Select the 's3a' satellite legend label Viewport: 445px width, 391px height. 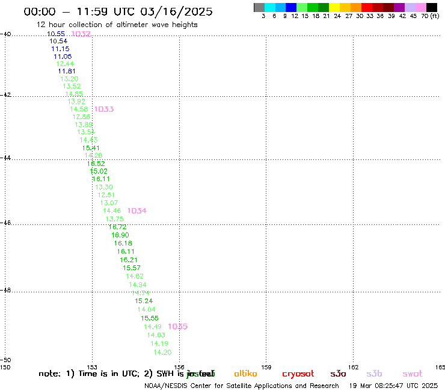point(338,374)
